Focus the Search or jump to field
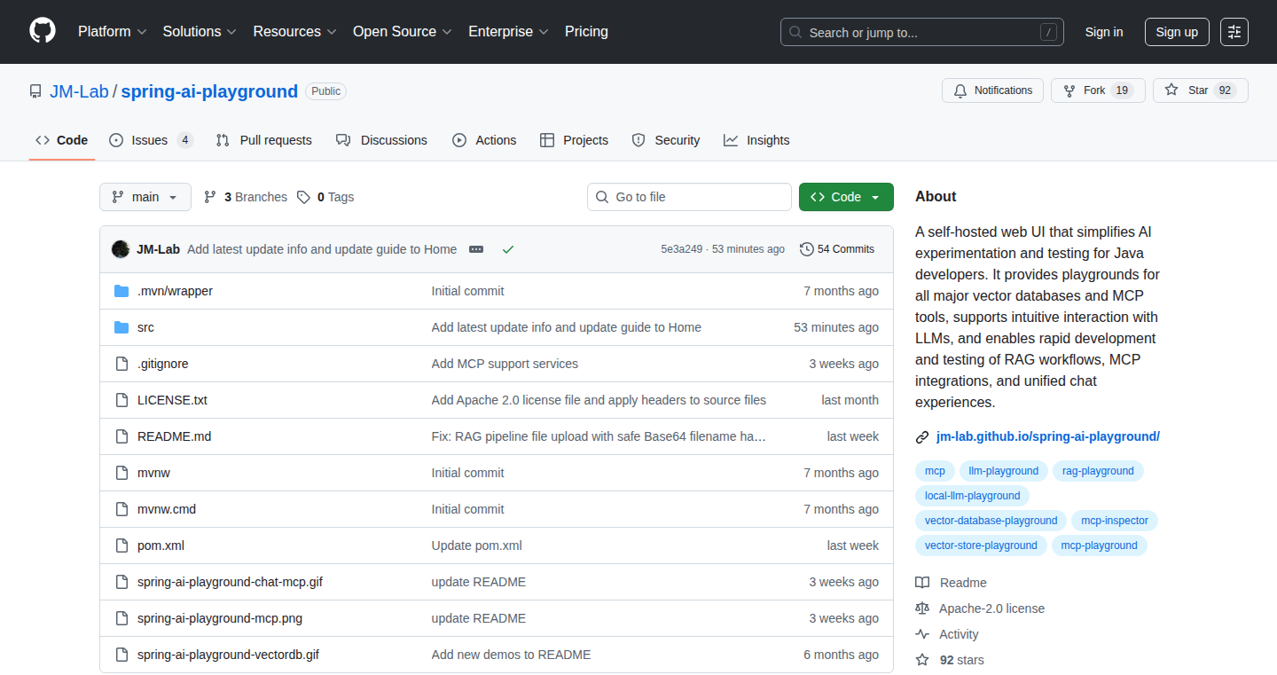Image resolution: width=1277 pixels, height=675 pixels. tap(922, 32)
